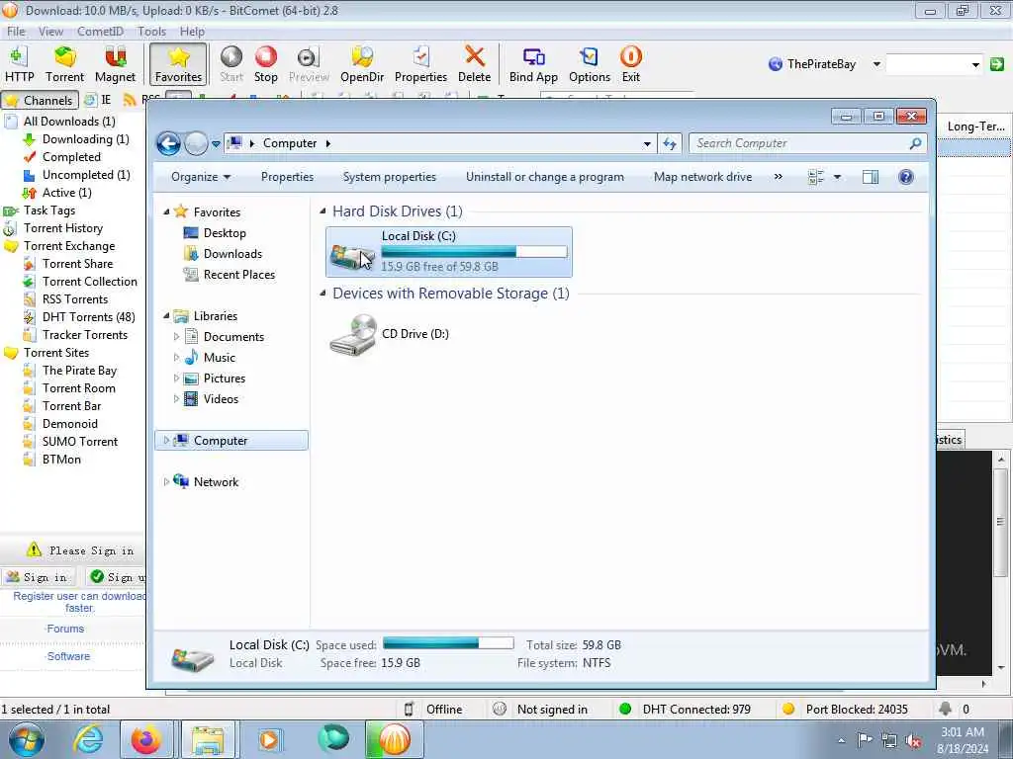Open SUMO Torrent site entry

coord(80,442)
